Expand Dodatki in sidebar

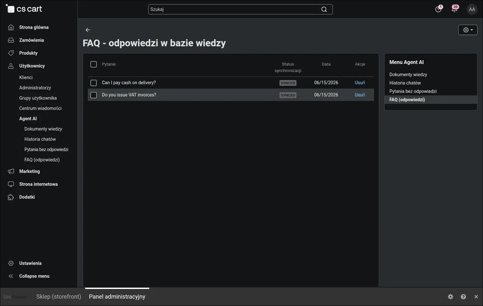pyautogui.click(x=27, y=197)
